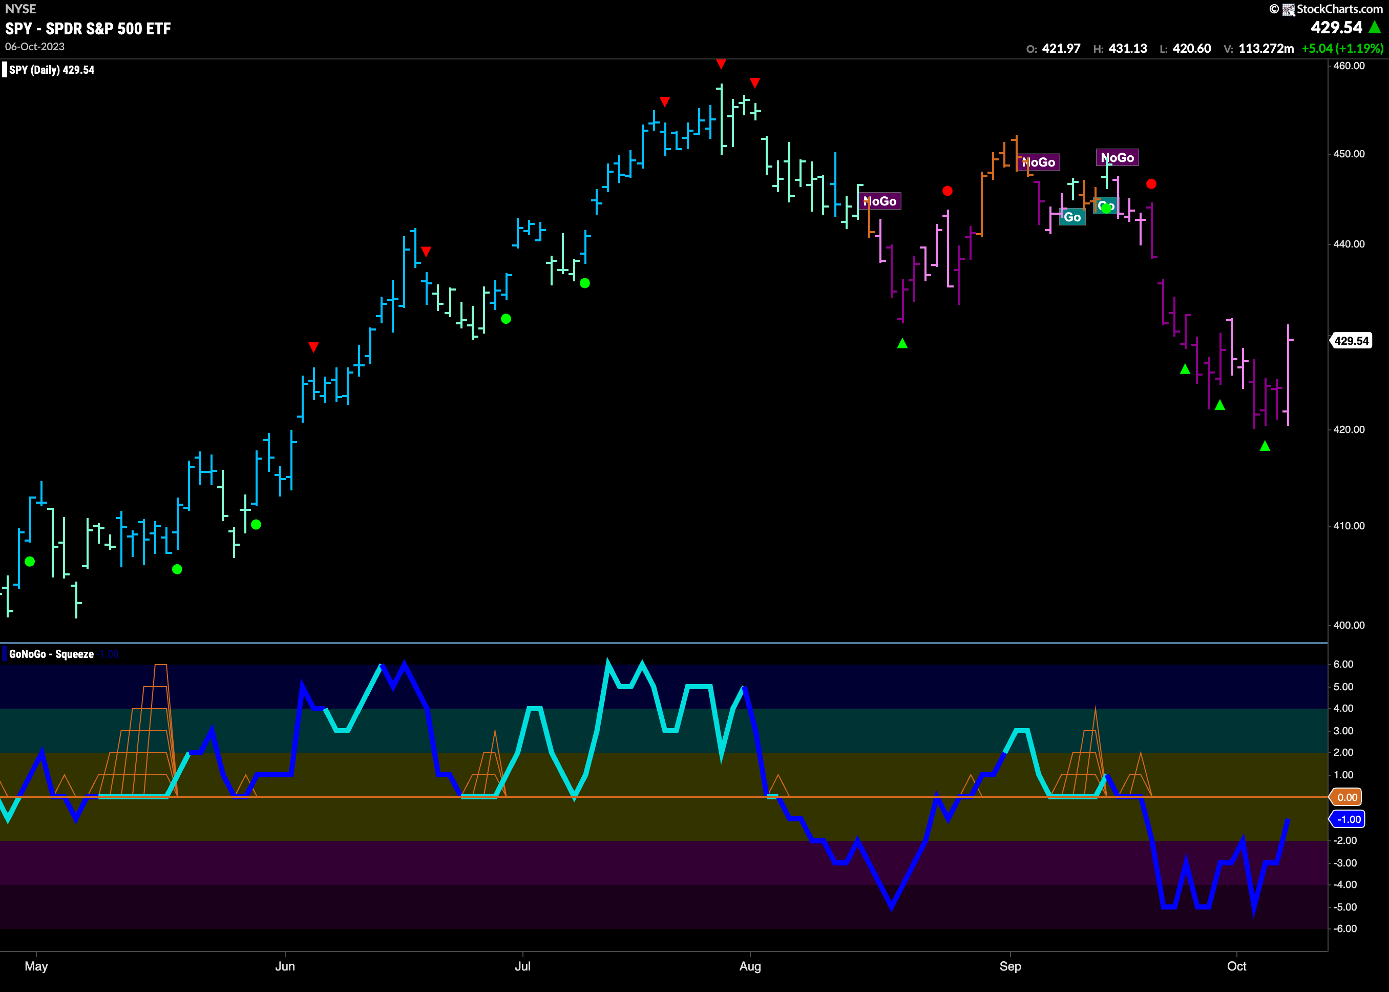
Task: Click the green circle near the 410 level in late May
Action: click(x=256, y=524)
